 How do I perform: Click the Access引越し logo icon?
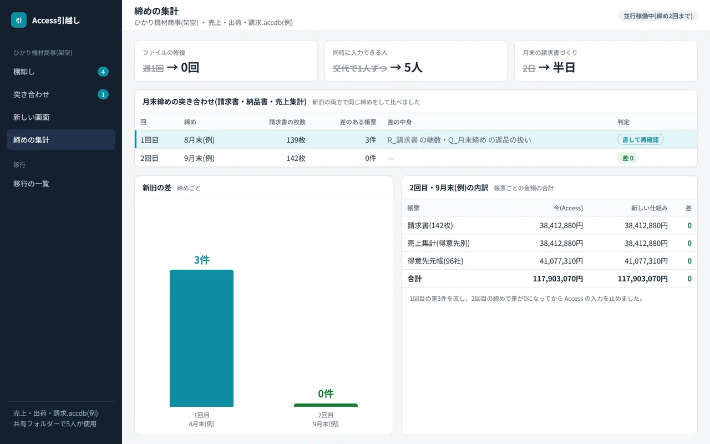coord(19,20)
